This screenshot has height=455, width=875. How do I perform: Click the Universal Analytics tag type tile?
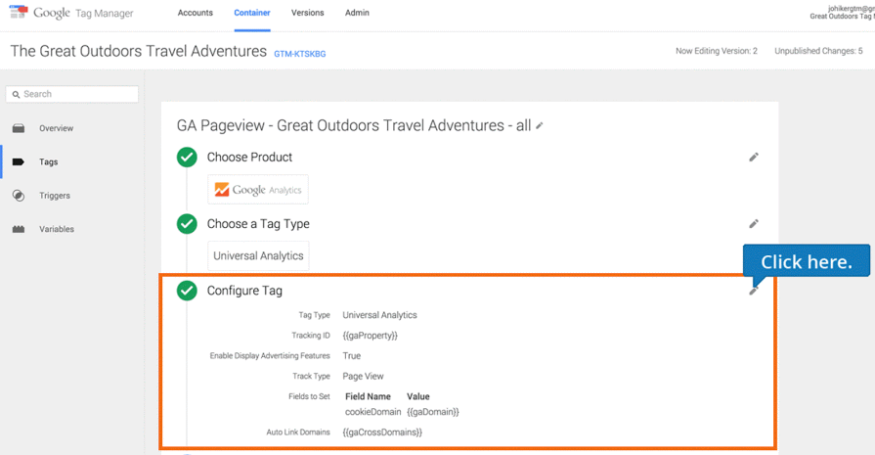(258, 255)
